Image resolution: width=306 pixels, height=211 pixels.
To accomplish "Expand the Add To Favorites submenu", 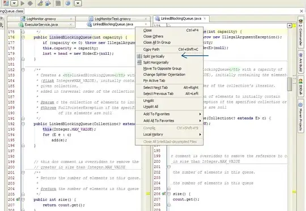I will pos(169,114).
